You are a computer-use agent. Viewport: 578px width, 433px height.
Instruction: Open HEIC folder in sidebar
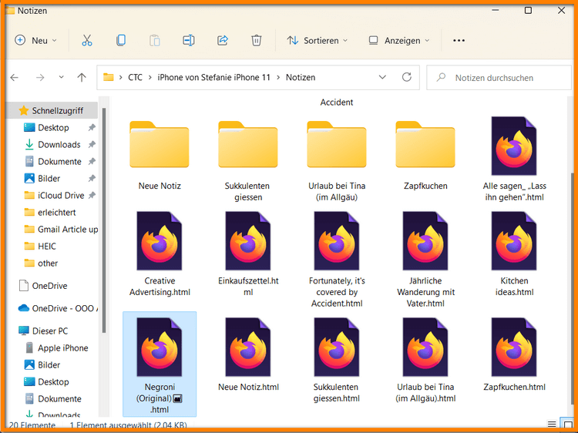tap(47, 247)
